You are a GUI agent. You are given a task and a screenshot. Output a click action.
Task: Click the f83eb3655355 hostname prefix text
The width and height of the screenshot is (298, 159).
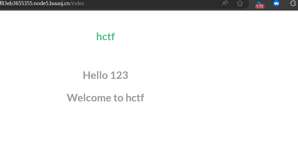pos(16,3)
